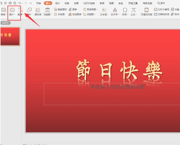This screenshot has width=180, height=145.
Task: Switch to the 切换 transitions tab
Action: [67, 3]
